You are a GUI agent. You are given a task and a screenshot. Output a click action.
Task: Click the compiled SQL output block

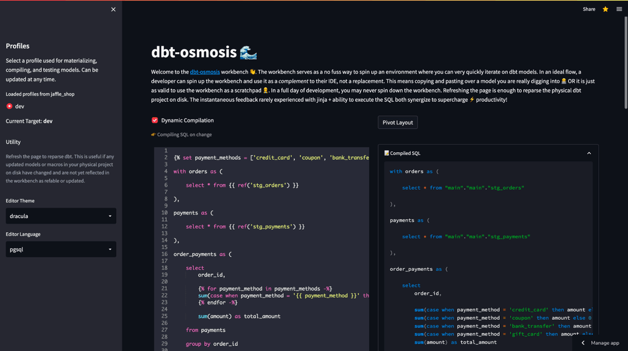pos(488,257)
